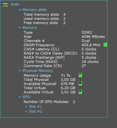This screenshot has height=128, width=117.
Task: Select the DRAM Frequency row
Action: click(x=65, y=45)
